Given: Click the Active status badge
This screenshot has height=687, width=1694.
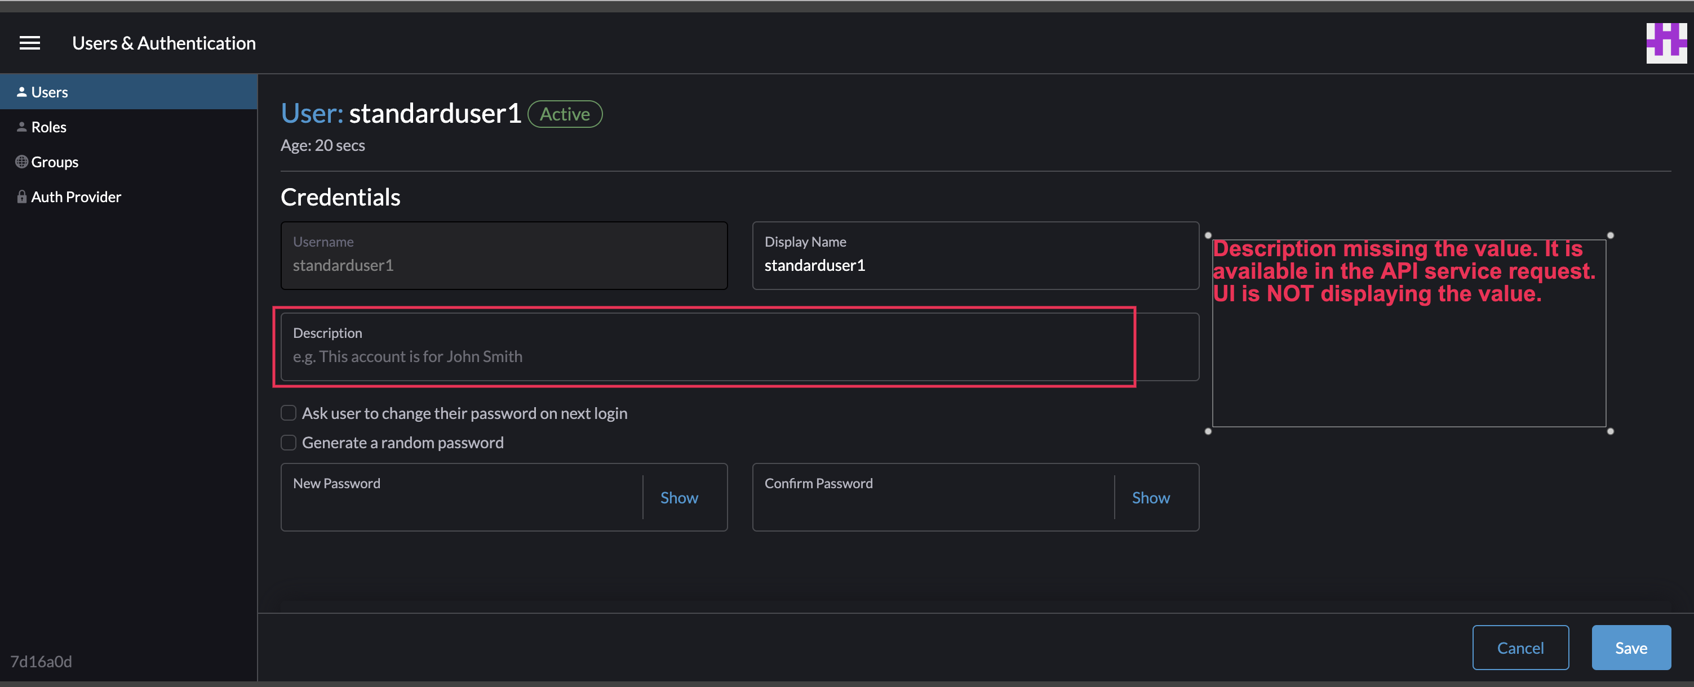Looking at the screenshot, I should click(x=564, y=114).
